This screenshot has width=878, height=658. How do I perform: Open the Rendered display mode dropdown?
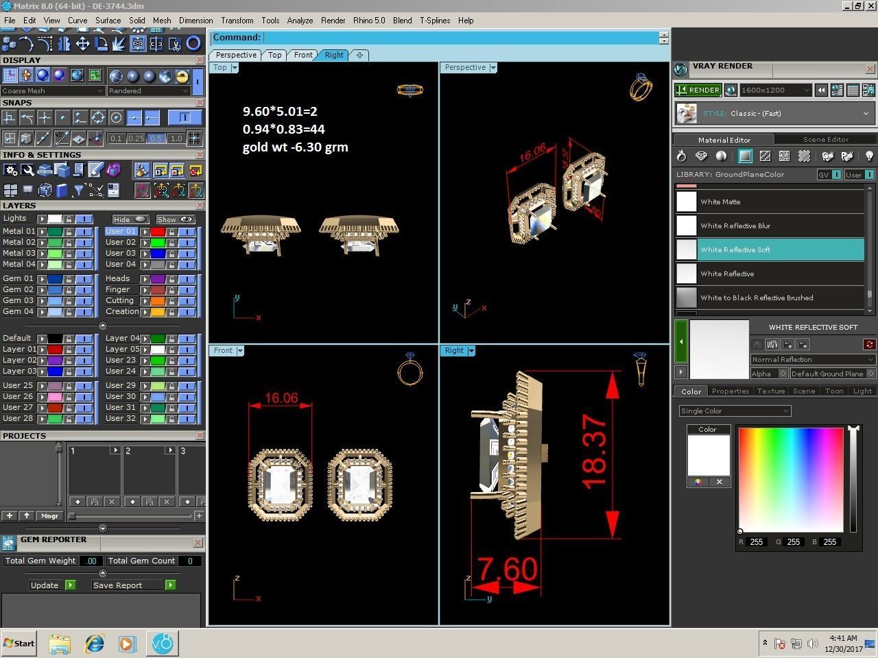tap(148, 90)
